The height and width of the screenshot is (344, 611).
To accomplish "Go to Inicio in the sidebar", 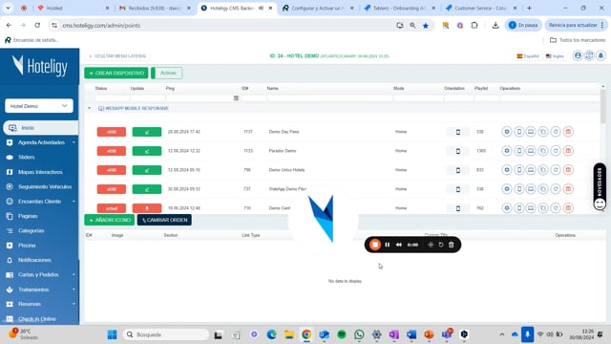I will tap(40, 127).
